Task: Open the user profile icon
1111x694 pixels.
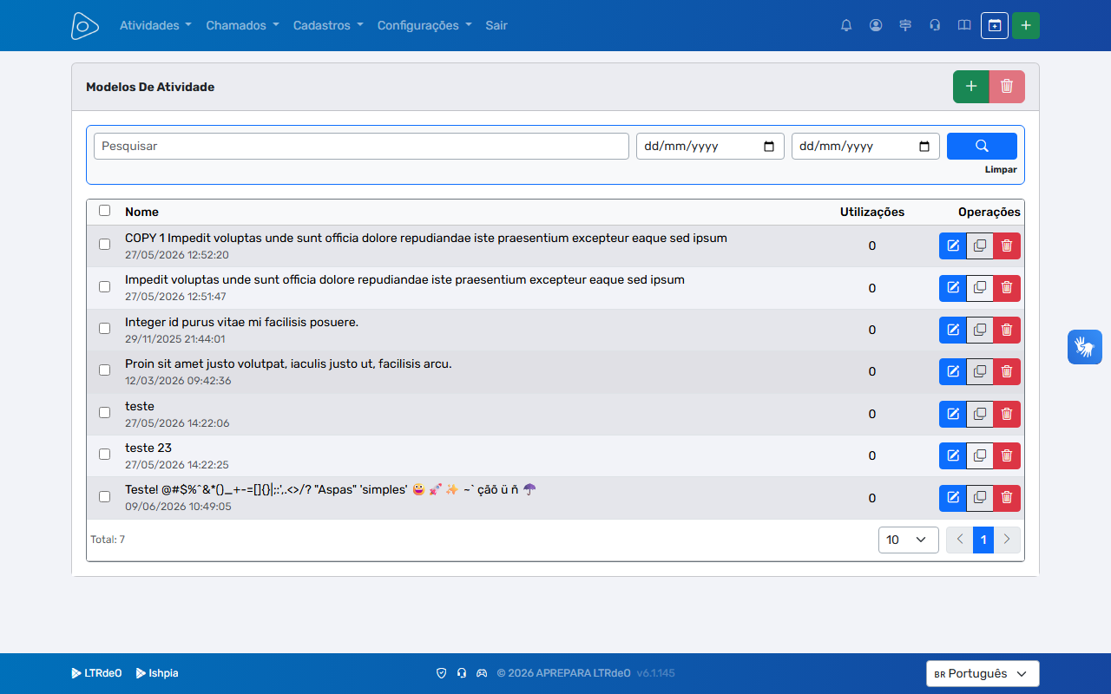Action: pyautogui.click(x=876, y=25)
